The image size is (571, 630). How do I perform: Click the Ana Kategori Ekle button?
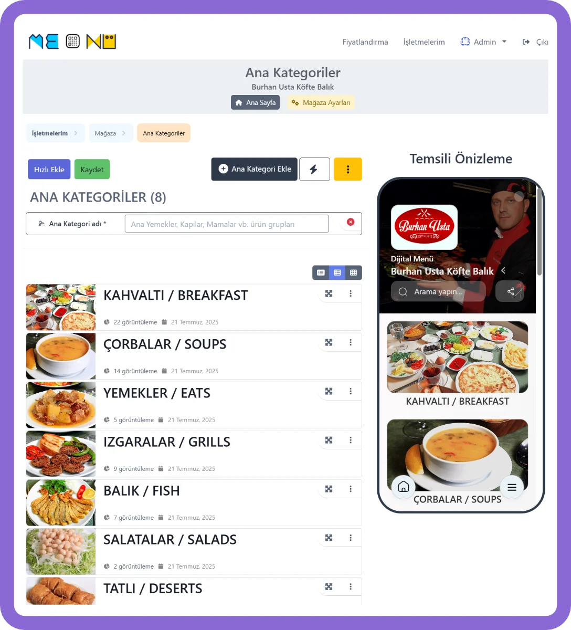coord(255,169)
